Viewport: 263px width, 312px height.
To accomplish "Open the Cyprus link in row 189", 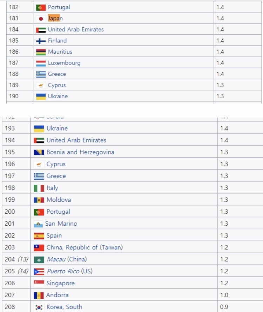I will click(57, 85).
